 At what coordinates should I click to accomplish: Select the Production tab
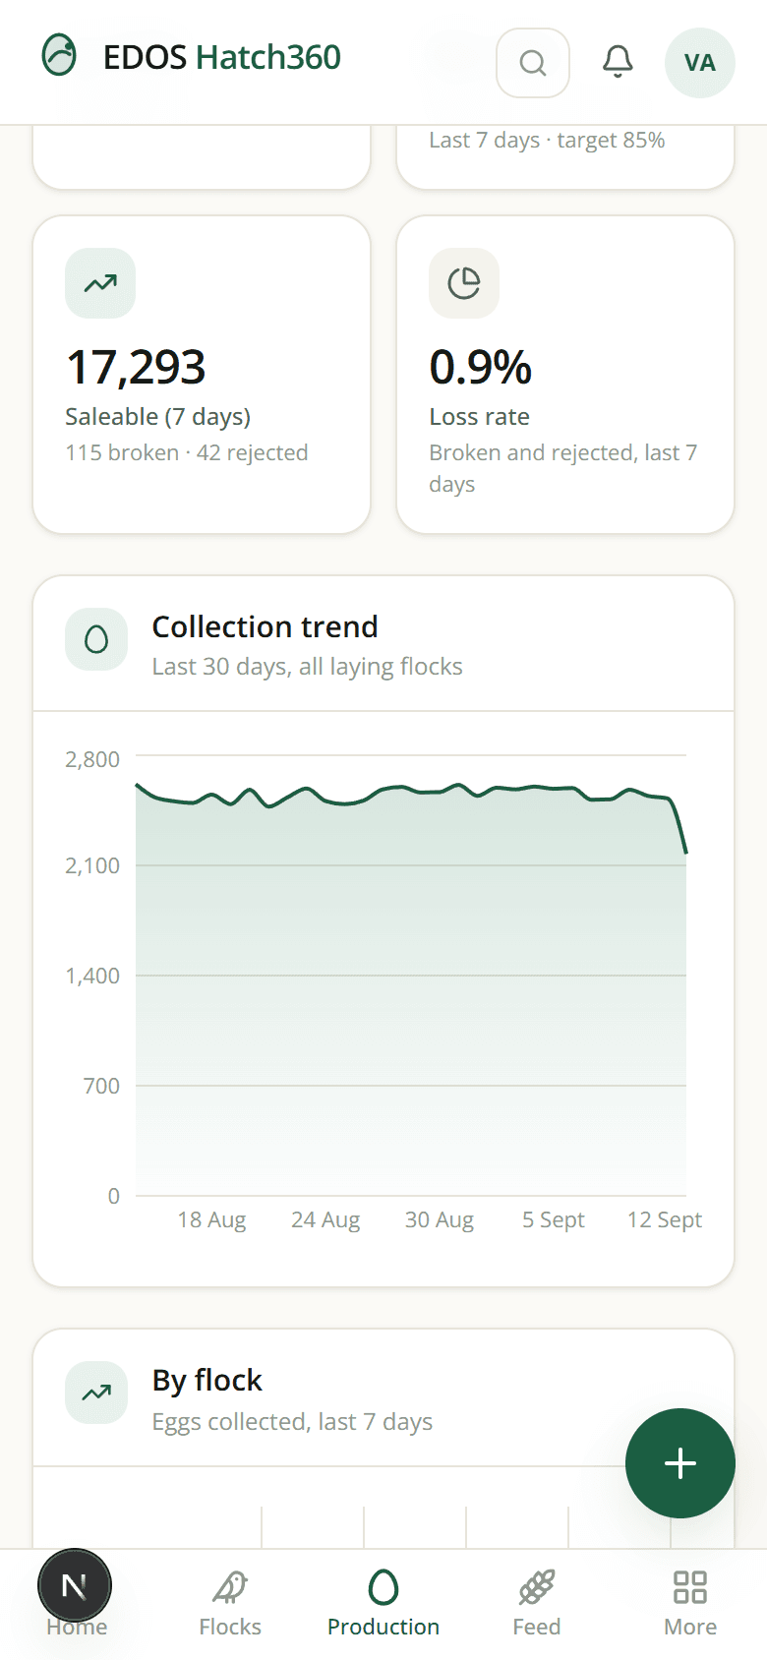[383, 1605]
